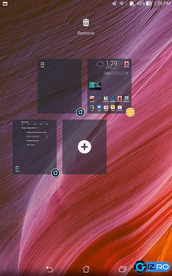Tap the 1:29 PM status bar clock
172x276 pixels.
pyautogui.click(x=161, y=4)
